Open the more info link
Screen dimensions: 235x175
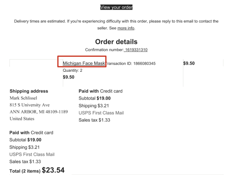pyautogui.click(x=126, y=28)
